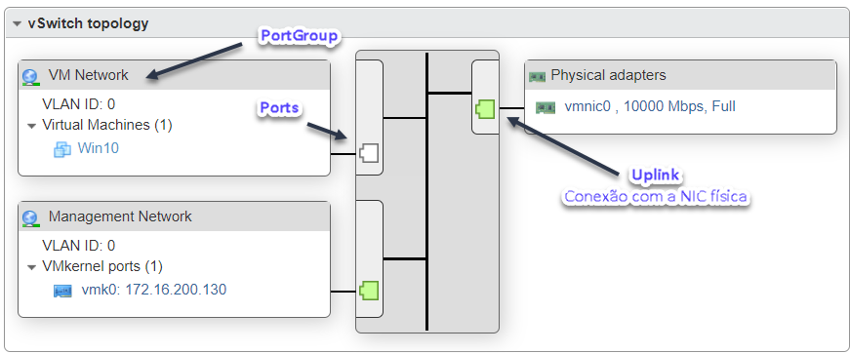Open the Win10 virtual machine link

point(99,148)
